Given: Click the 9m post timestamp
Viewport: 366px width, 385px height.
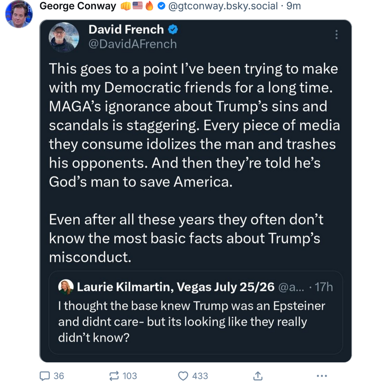Looking at the screenshot, I should click(x=293, y=7).
